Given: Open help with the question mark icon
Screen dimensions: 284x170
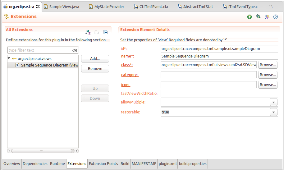Looking at the screenshot, I should coord(275,17).
